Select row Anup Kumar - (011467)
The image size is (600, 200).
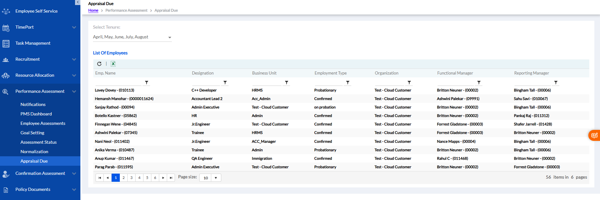342,158
